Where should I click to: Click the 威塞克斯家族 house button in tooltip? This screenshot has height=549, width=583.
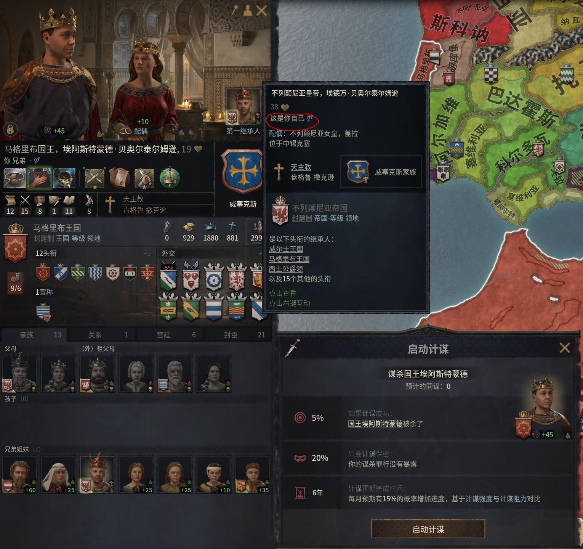pos(381,172)
